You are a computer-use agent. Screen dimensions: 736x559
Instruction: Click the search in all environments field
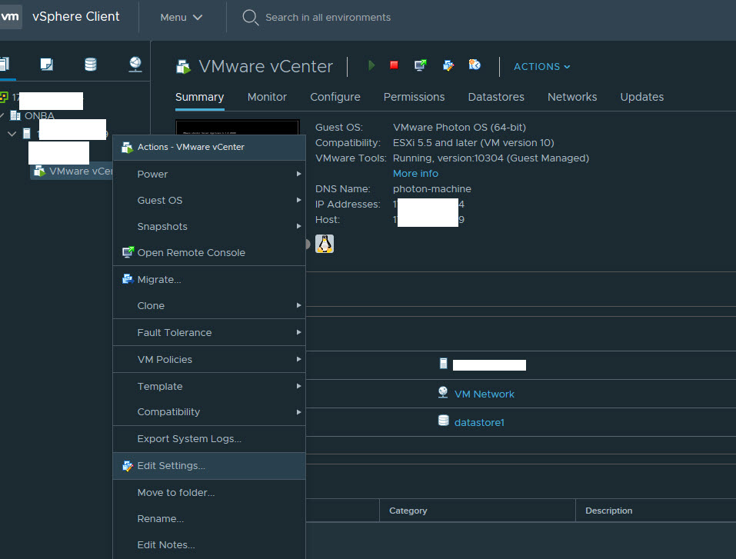[x=328, y=17]
